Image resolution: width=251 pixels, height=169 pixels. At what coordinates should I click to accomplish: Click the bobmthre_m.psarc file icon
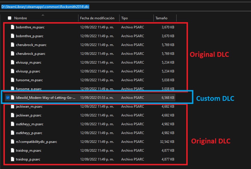12,27
